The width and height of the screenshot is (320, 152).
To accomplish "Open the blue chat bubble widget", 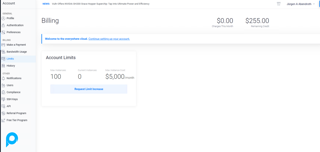I will 12,139.
